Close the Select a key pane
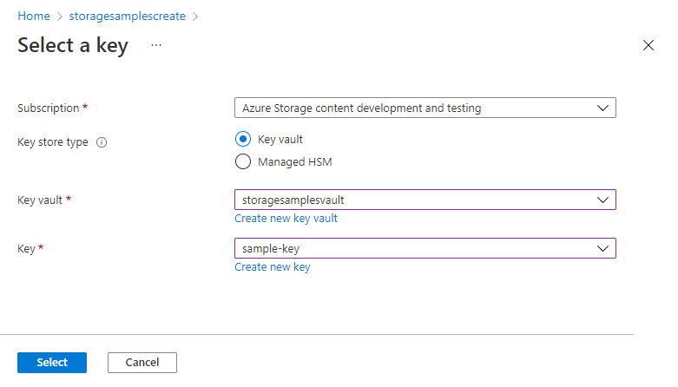Image resolution: width=678 pixels, height=387 pixels. [x=648, y=45]
